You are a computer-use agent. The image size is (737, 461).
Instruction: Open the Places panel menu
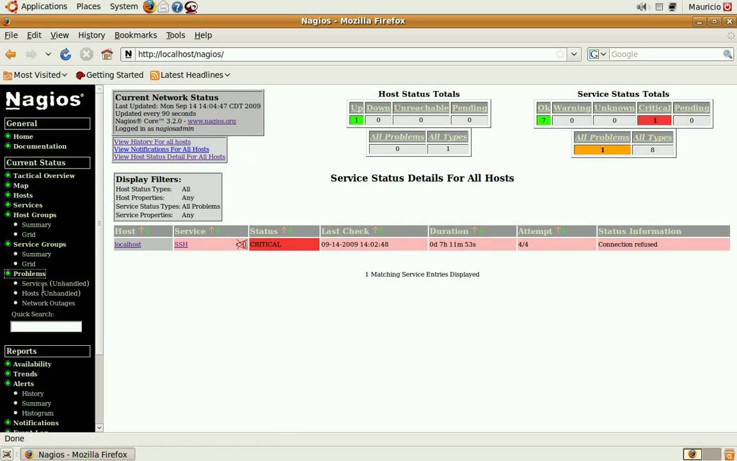[88, 6]
